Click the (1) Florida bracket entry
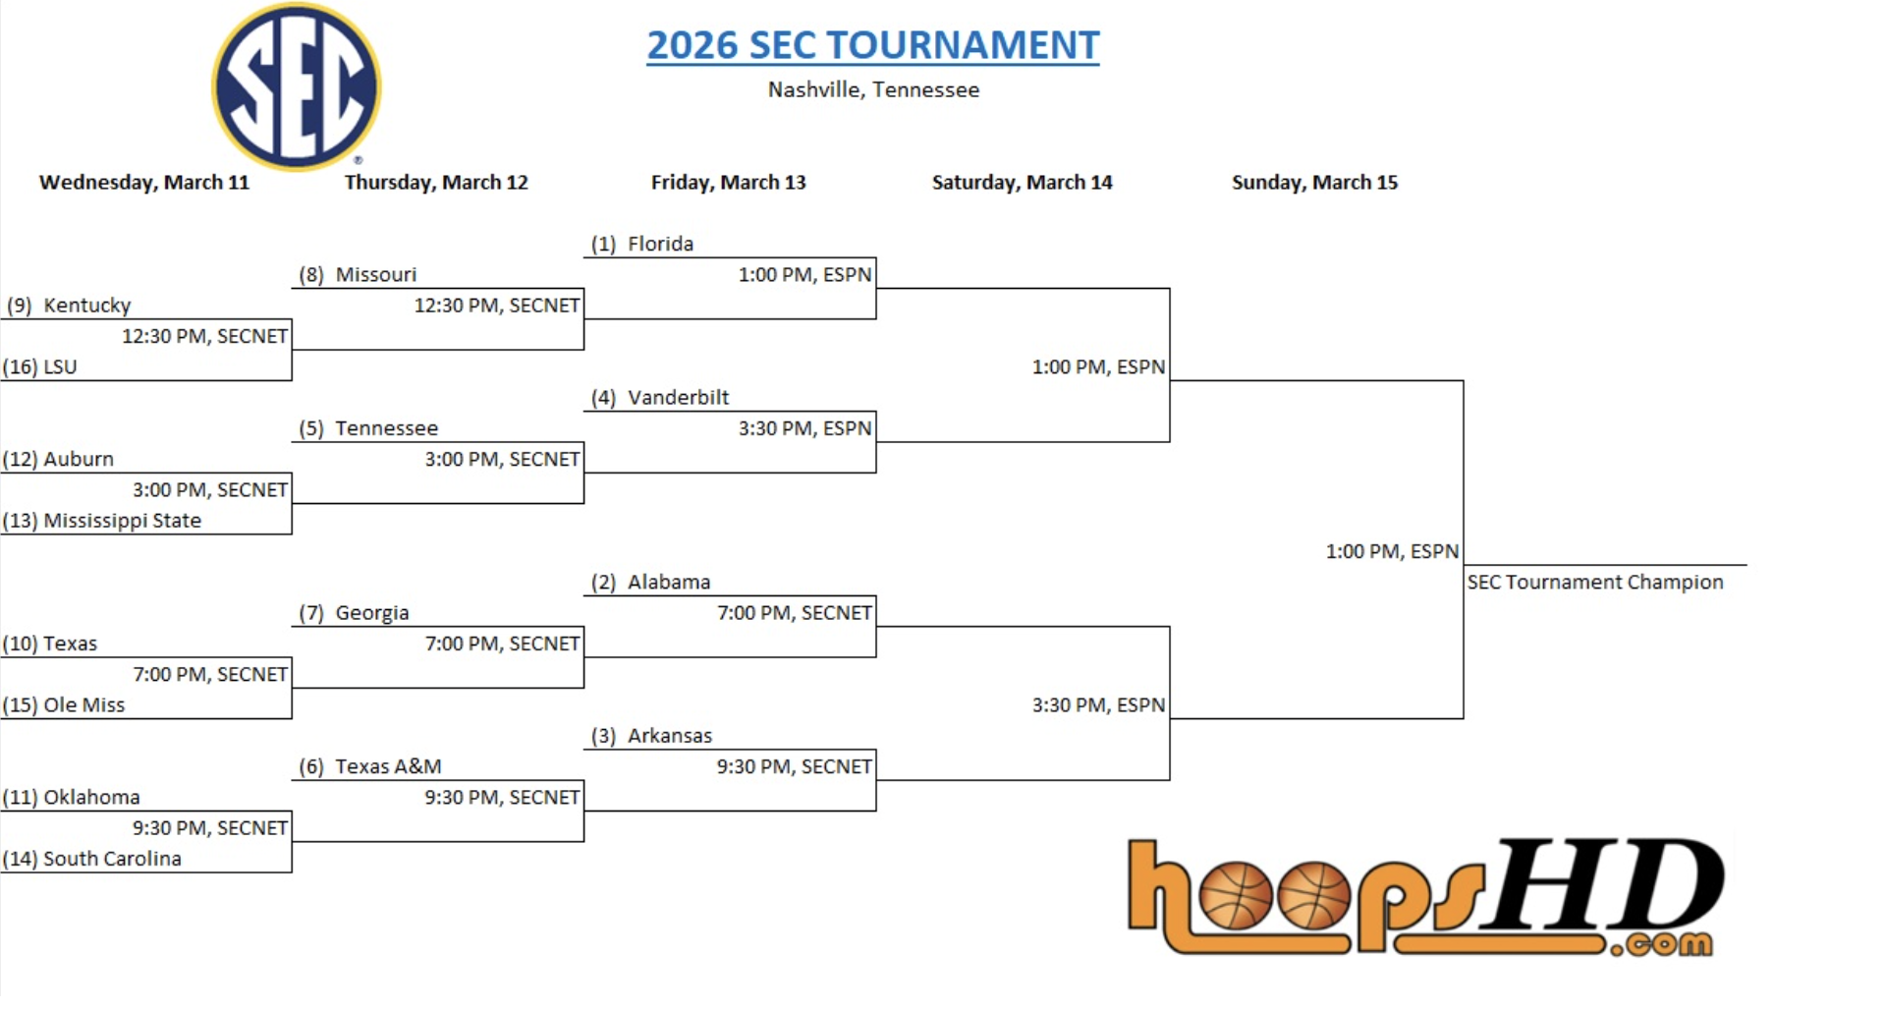1884x1010 pixels. (x=642, y=244)
